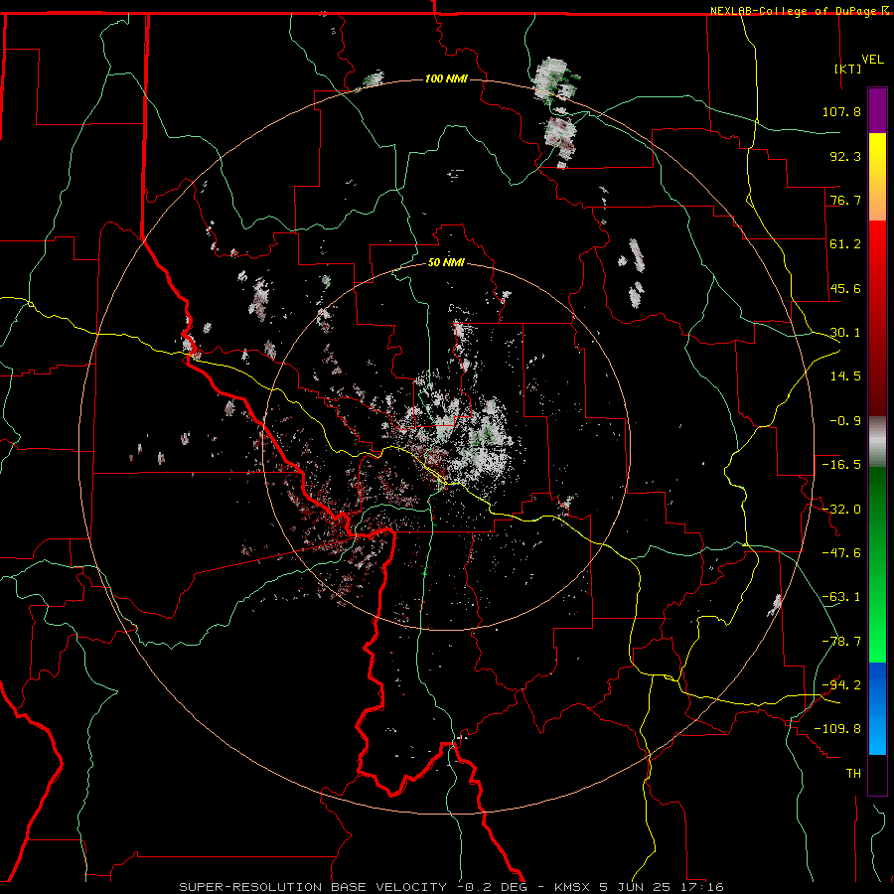The image size is (894, 894).
Task: Click the VEL legend title
Action: [872, 60]
